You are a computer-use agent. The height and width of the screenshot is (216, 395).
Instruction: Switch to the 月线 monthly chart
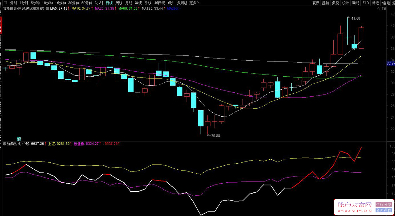click(129, 3)
